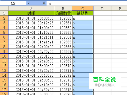The height and width of the screenshot is (95, 127).
Task: Click the b cell beside 102563
Action: tap(83, 32)
